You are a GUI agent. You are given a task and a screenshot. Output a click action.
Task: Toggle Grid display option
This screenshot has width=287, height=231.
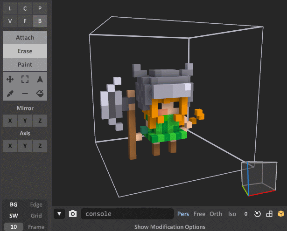point(36,216)
